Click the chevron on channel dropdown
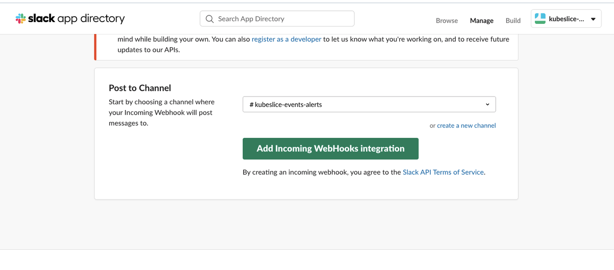The width and height of the screenshot is (614, 270). click(x=488, y=104)
